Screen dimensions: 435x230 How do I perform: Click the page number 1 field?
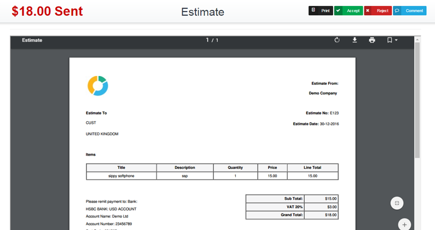pos(207,40)
